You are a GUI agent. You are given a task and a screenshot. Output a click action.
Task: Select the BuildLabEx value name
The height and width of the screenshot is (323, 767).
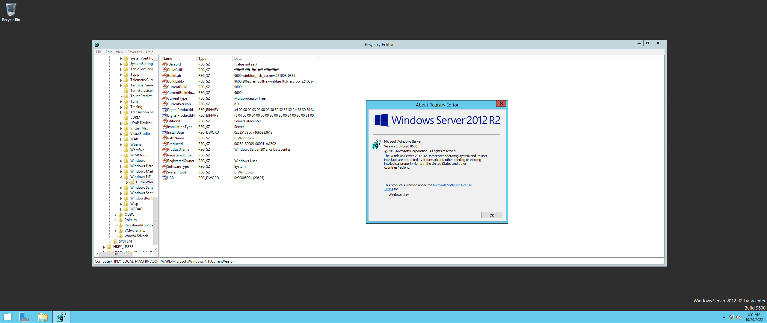[176, 81]
